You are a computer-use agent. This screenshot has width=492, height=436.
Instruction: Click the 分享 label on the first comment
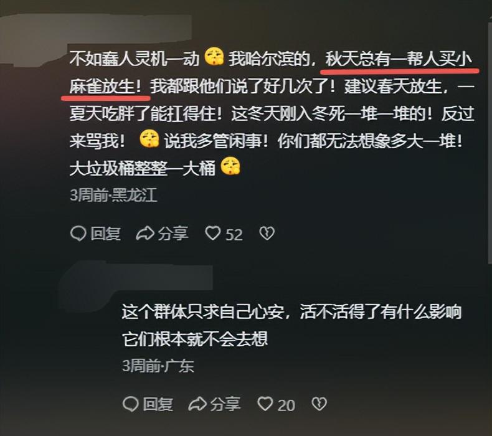173,234
